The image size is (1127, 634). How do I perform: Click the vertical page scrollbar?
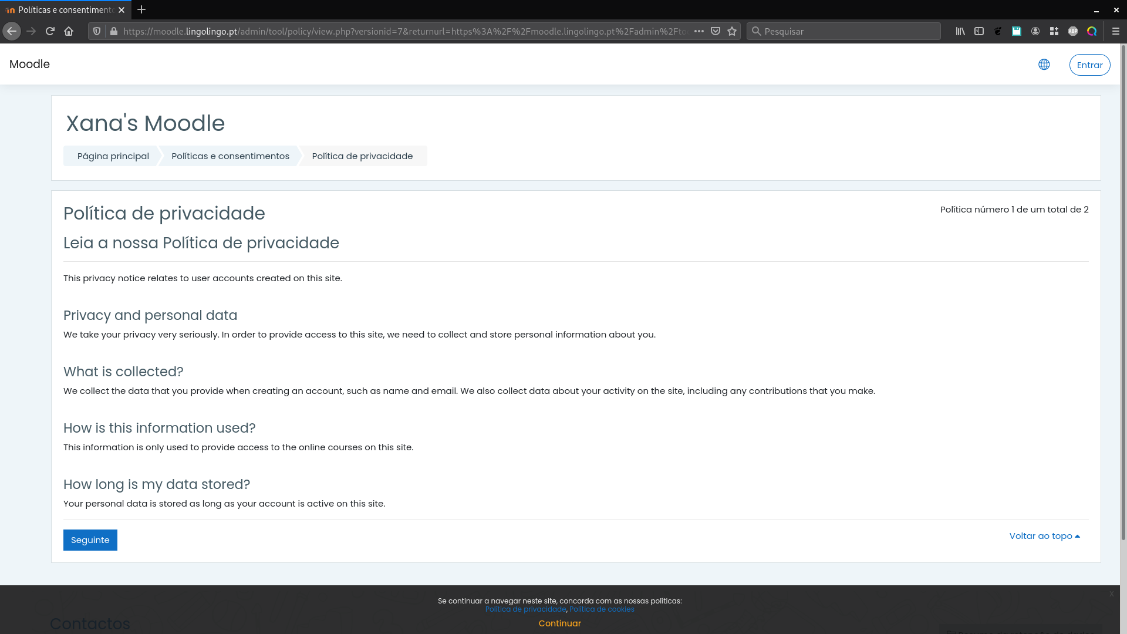click(1123, 294)
